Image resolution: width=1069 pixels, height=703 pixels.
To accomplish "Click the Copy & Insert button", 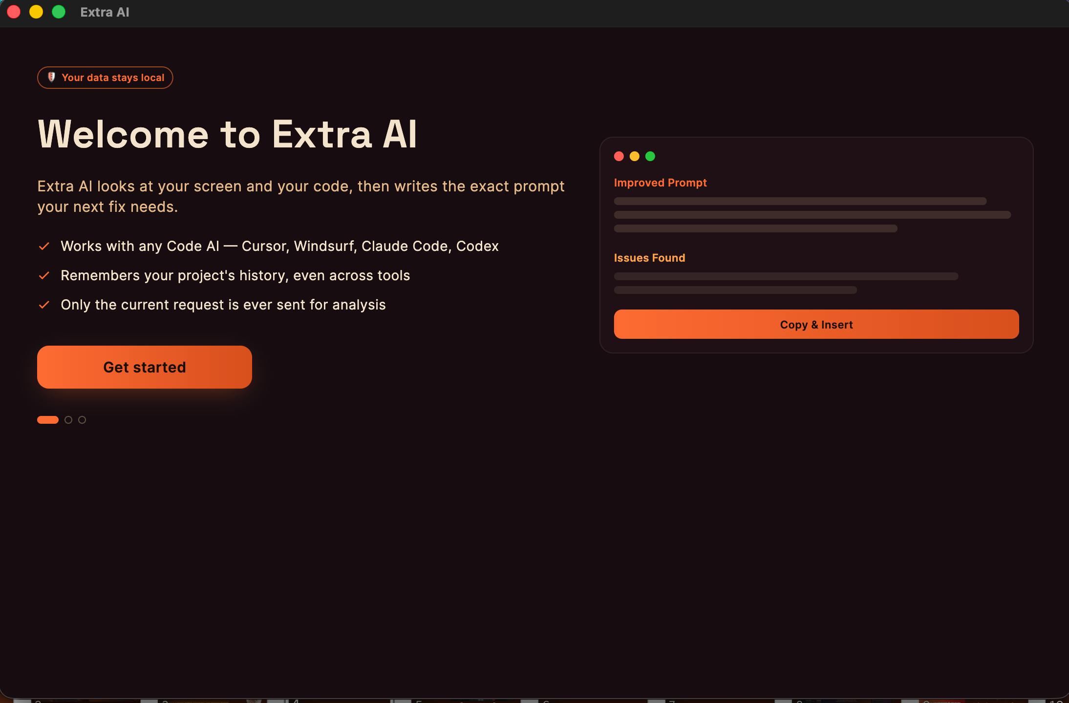I will 816,324.
